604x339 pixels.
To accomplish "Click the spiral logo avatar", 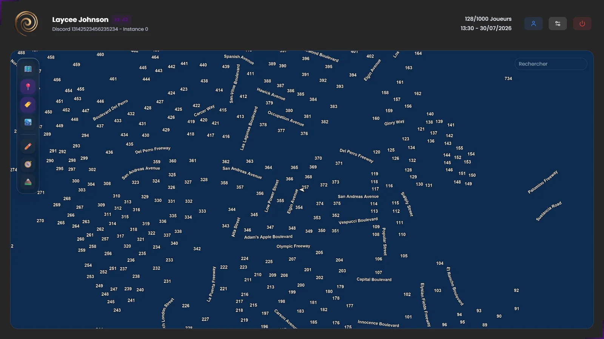I will pos(26,23).
